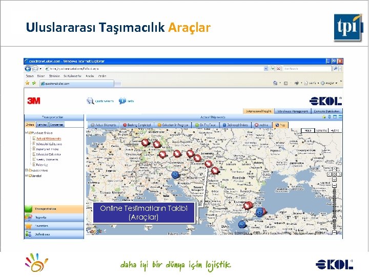Open Scheduled Collections tree item
369x277 pixels.
click(x=49, y=144)
